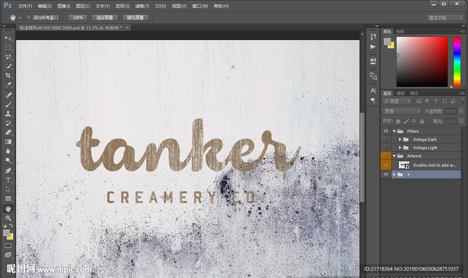The height and width of the screenshot is (278, 468).
Task: Select the Clone Stamp tool
Action: tap(8, 113)
